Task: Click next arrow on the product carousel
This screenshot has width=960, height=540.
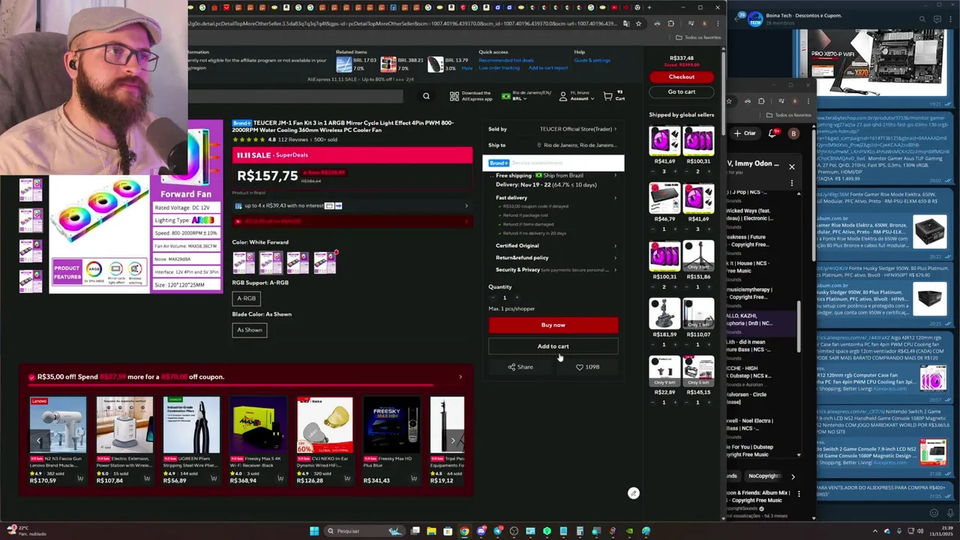Action: click(x=452, y=441)
